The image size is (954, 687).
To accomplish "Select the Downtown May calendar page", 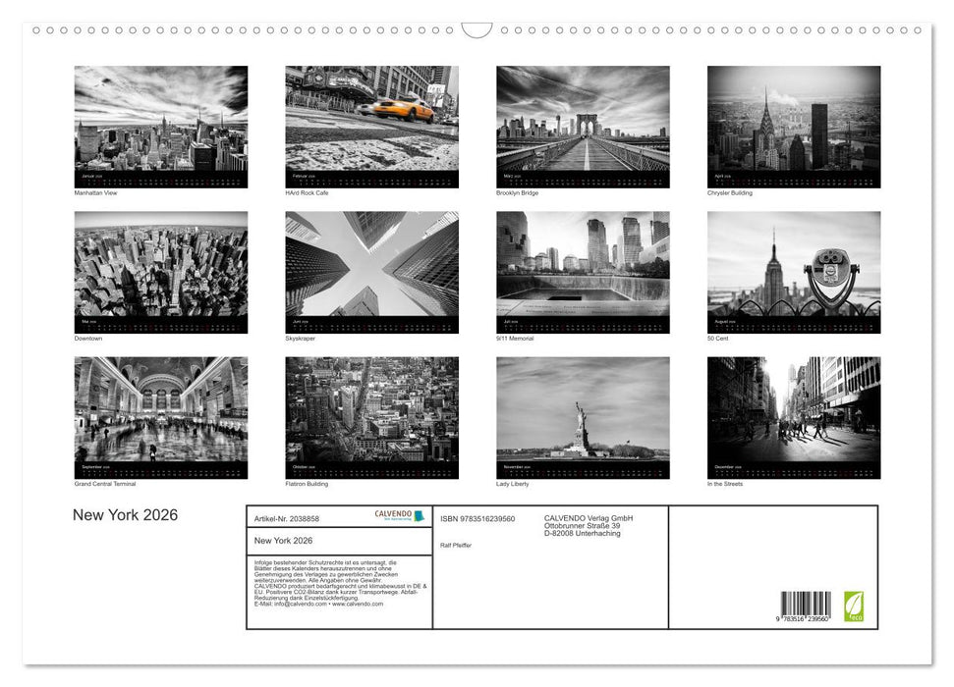I will click(159, 272).
